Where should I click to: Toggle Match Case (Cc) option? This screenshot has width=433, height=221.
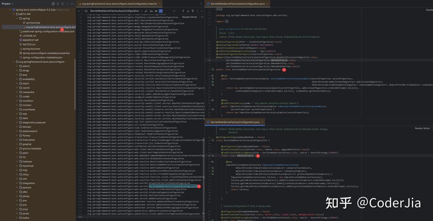coord(151,11)
